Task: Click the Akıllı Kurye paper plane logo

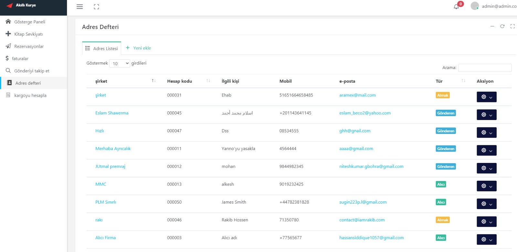Action: click(9, 5)
